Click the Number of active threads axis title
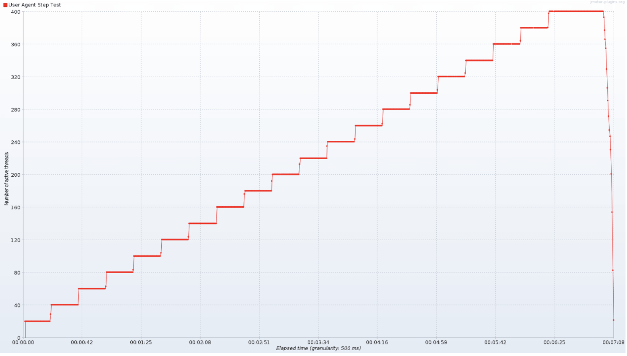627x356 pixels. [x=6, y=179]
